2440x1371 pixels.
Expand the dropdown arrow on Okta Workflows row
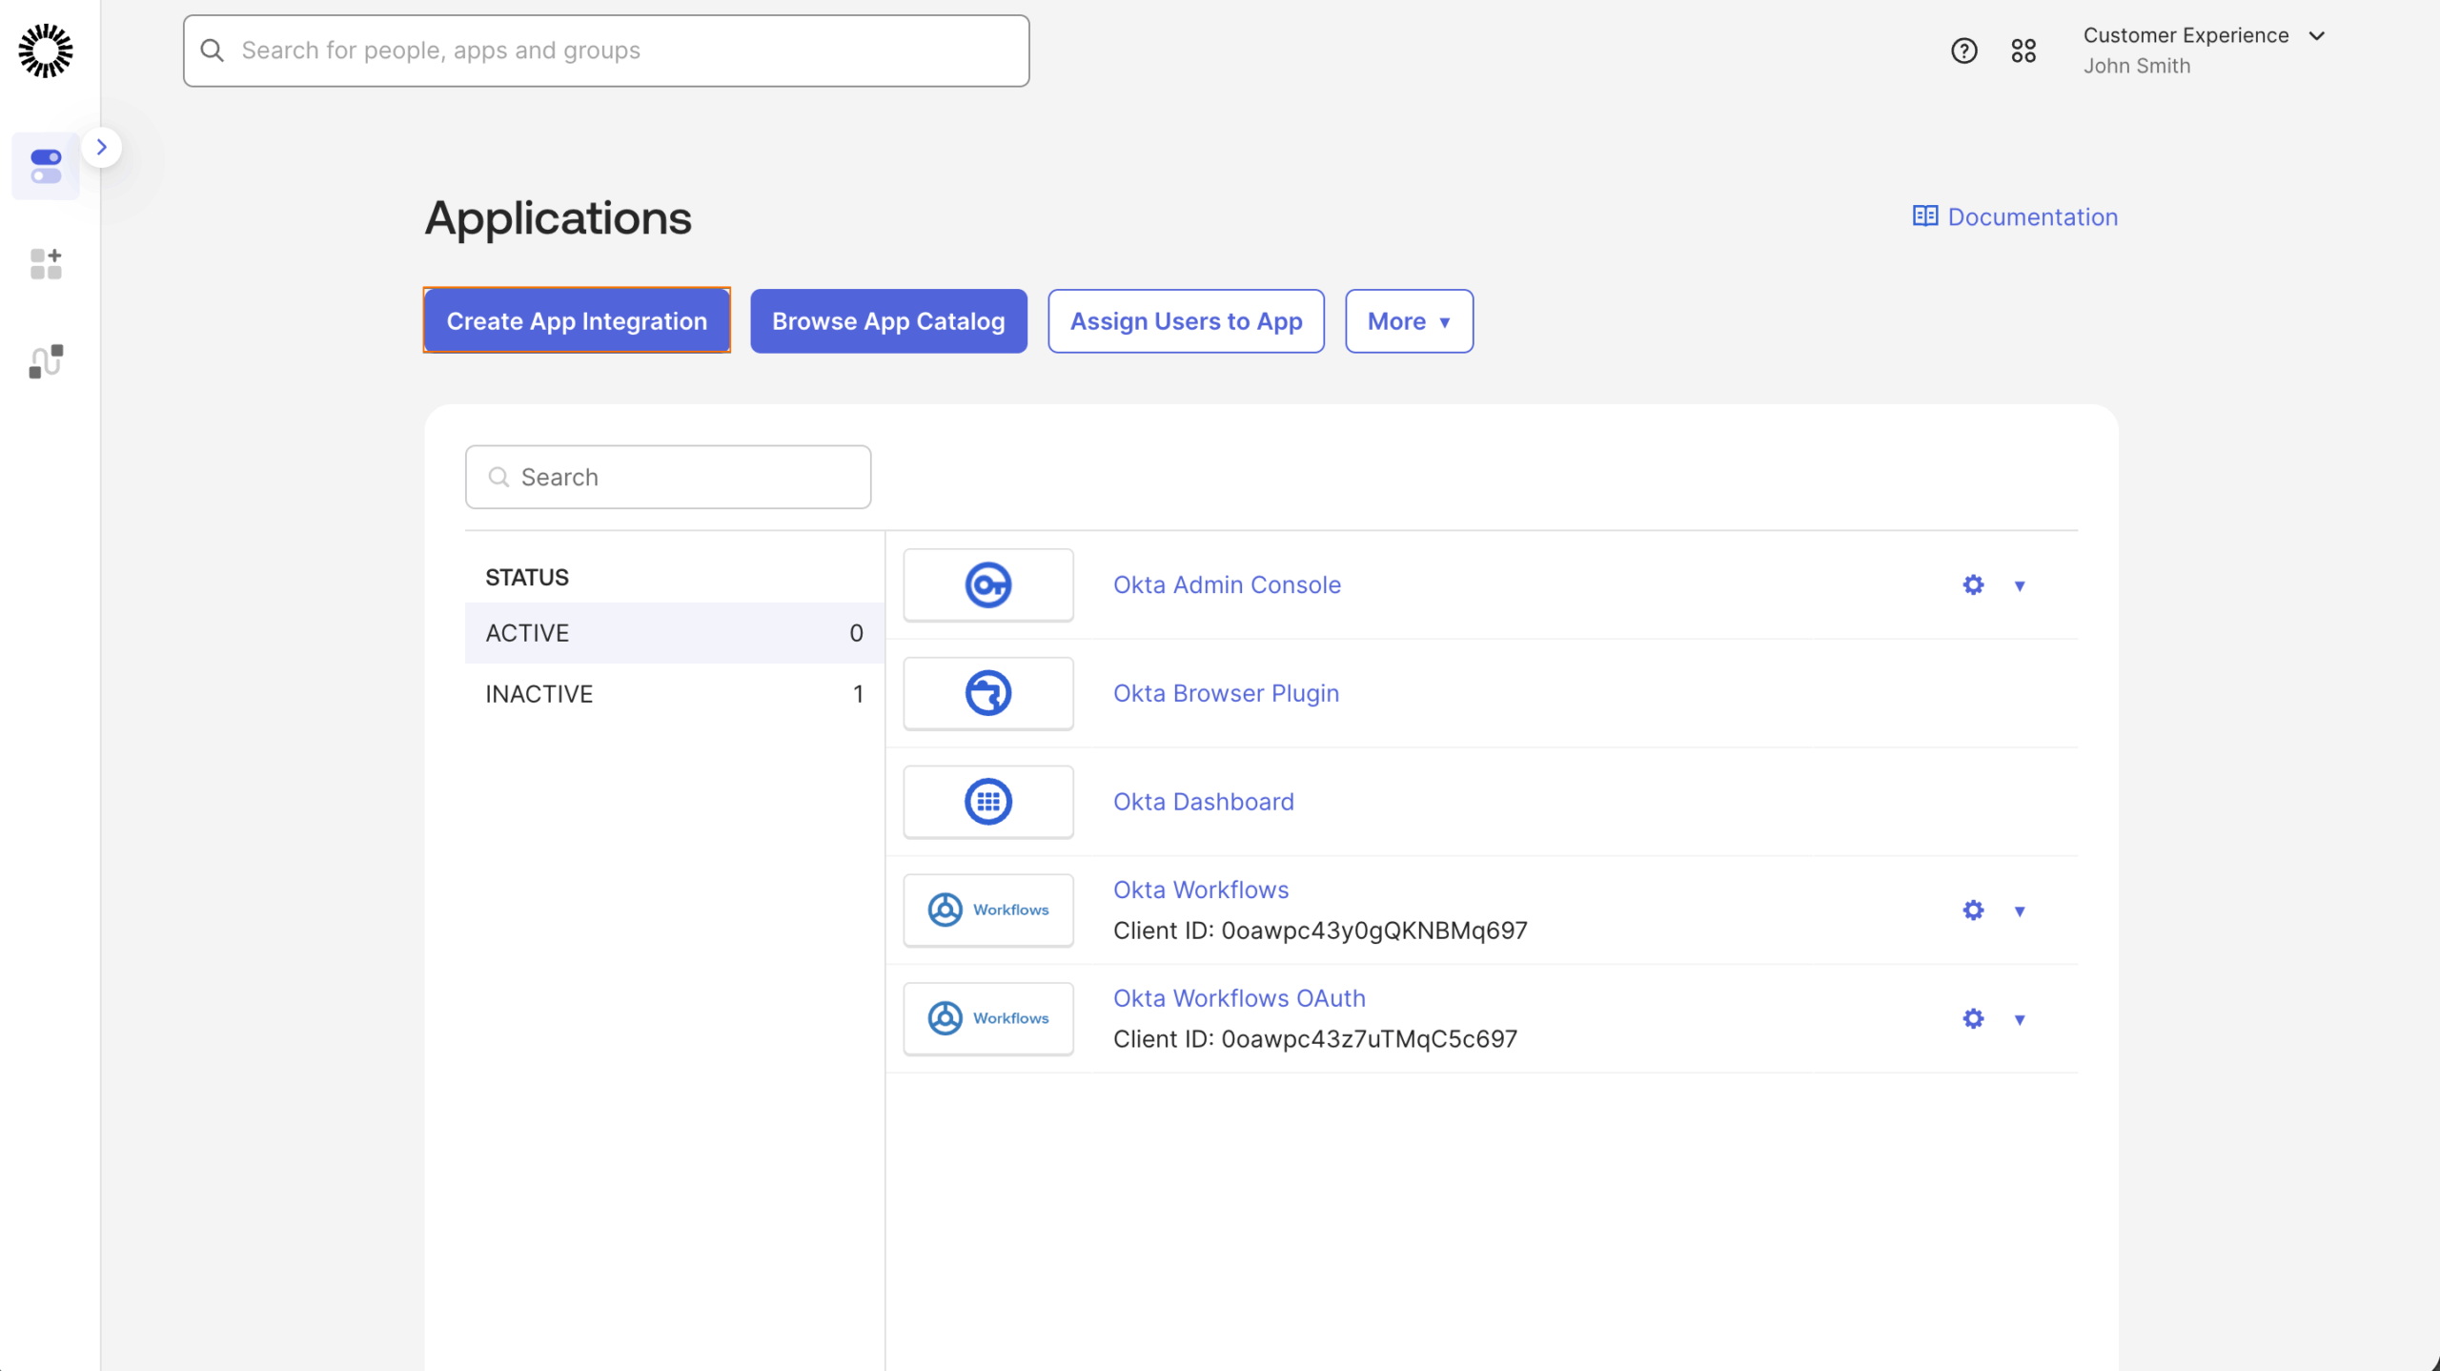click(2021, 910)
